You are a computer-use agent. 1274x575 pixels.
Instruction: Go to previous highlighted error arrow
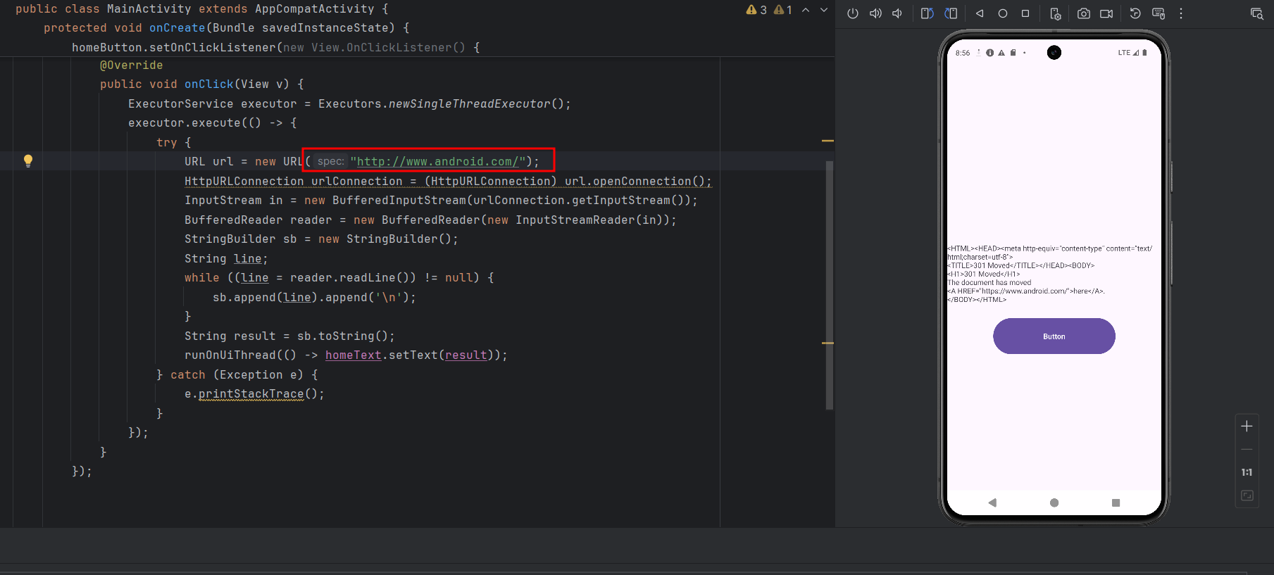click(806, 10)
